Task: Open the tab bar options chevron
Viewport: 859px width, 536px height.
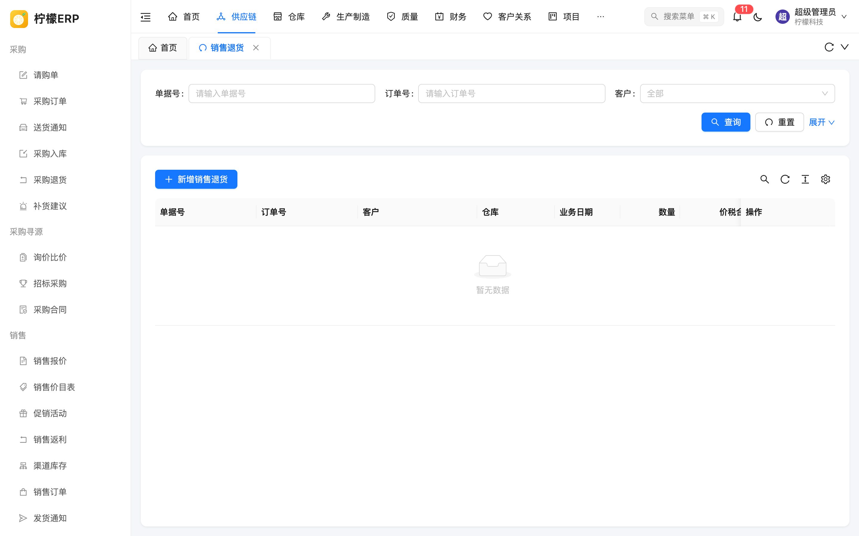Action: pos(845,47)
